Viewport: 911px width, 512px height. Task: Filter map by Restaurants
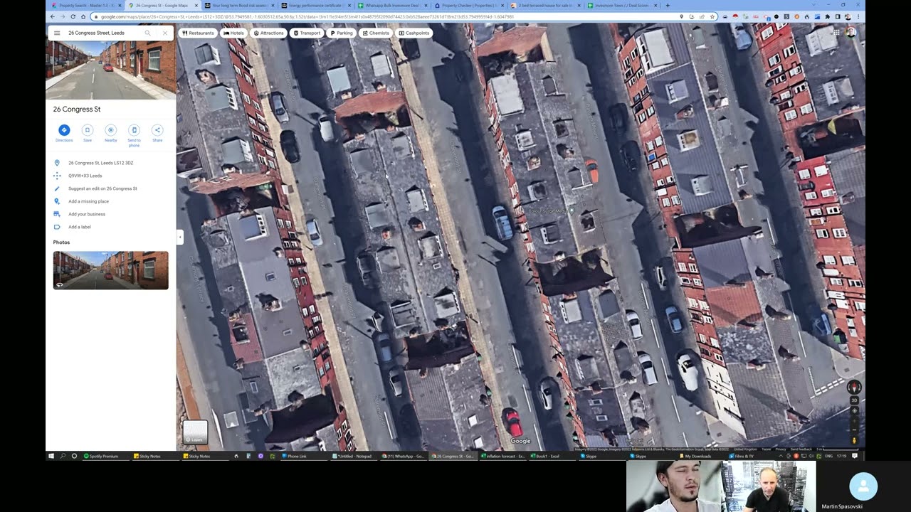pyautogui.click(x=198, y=33)
